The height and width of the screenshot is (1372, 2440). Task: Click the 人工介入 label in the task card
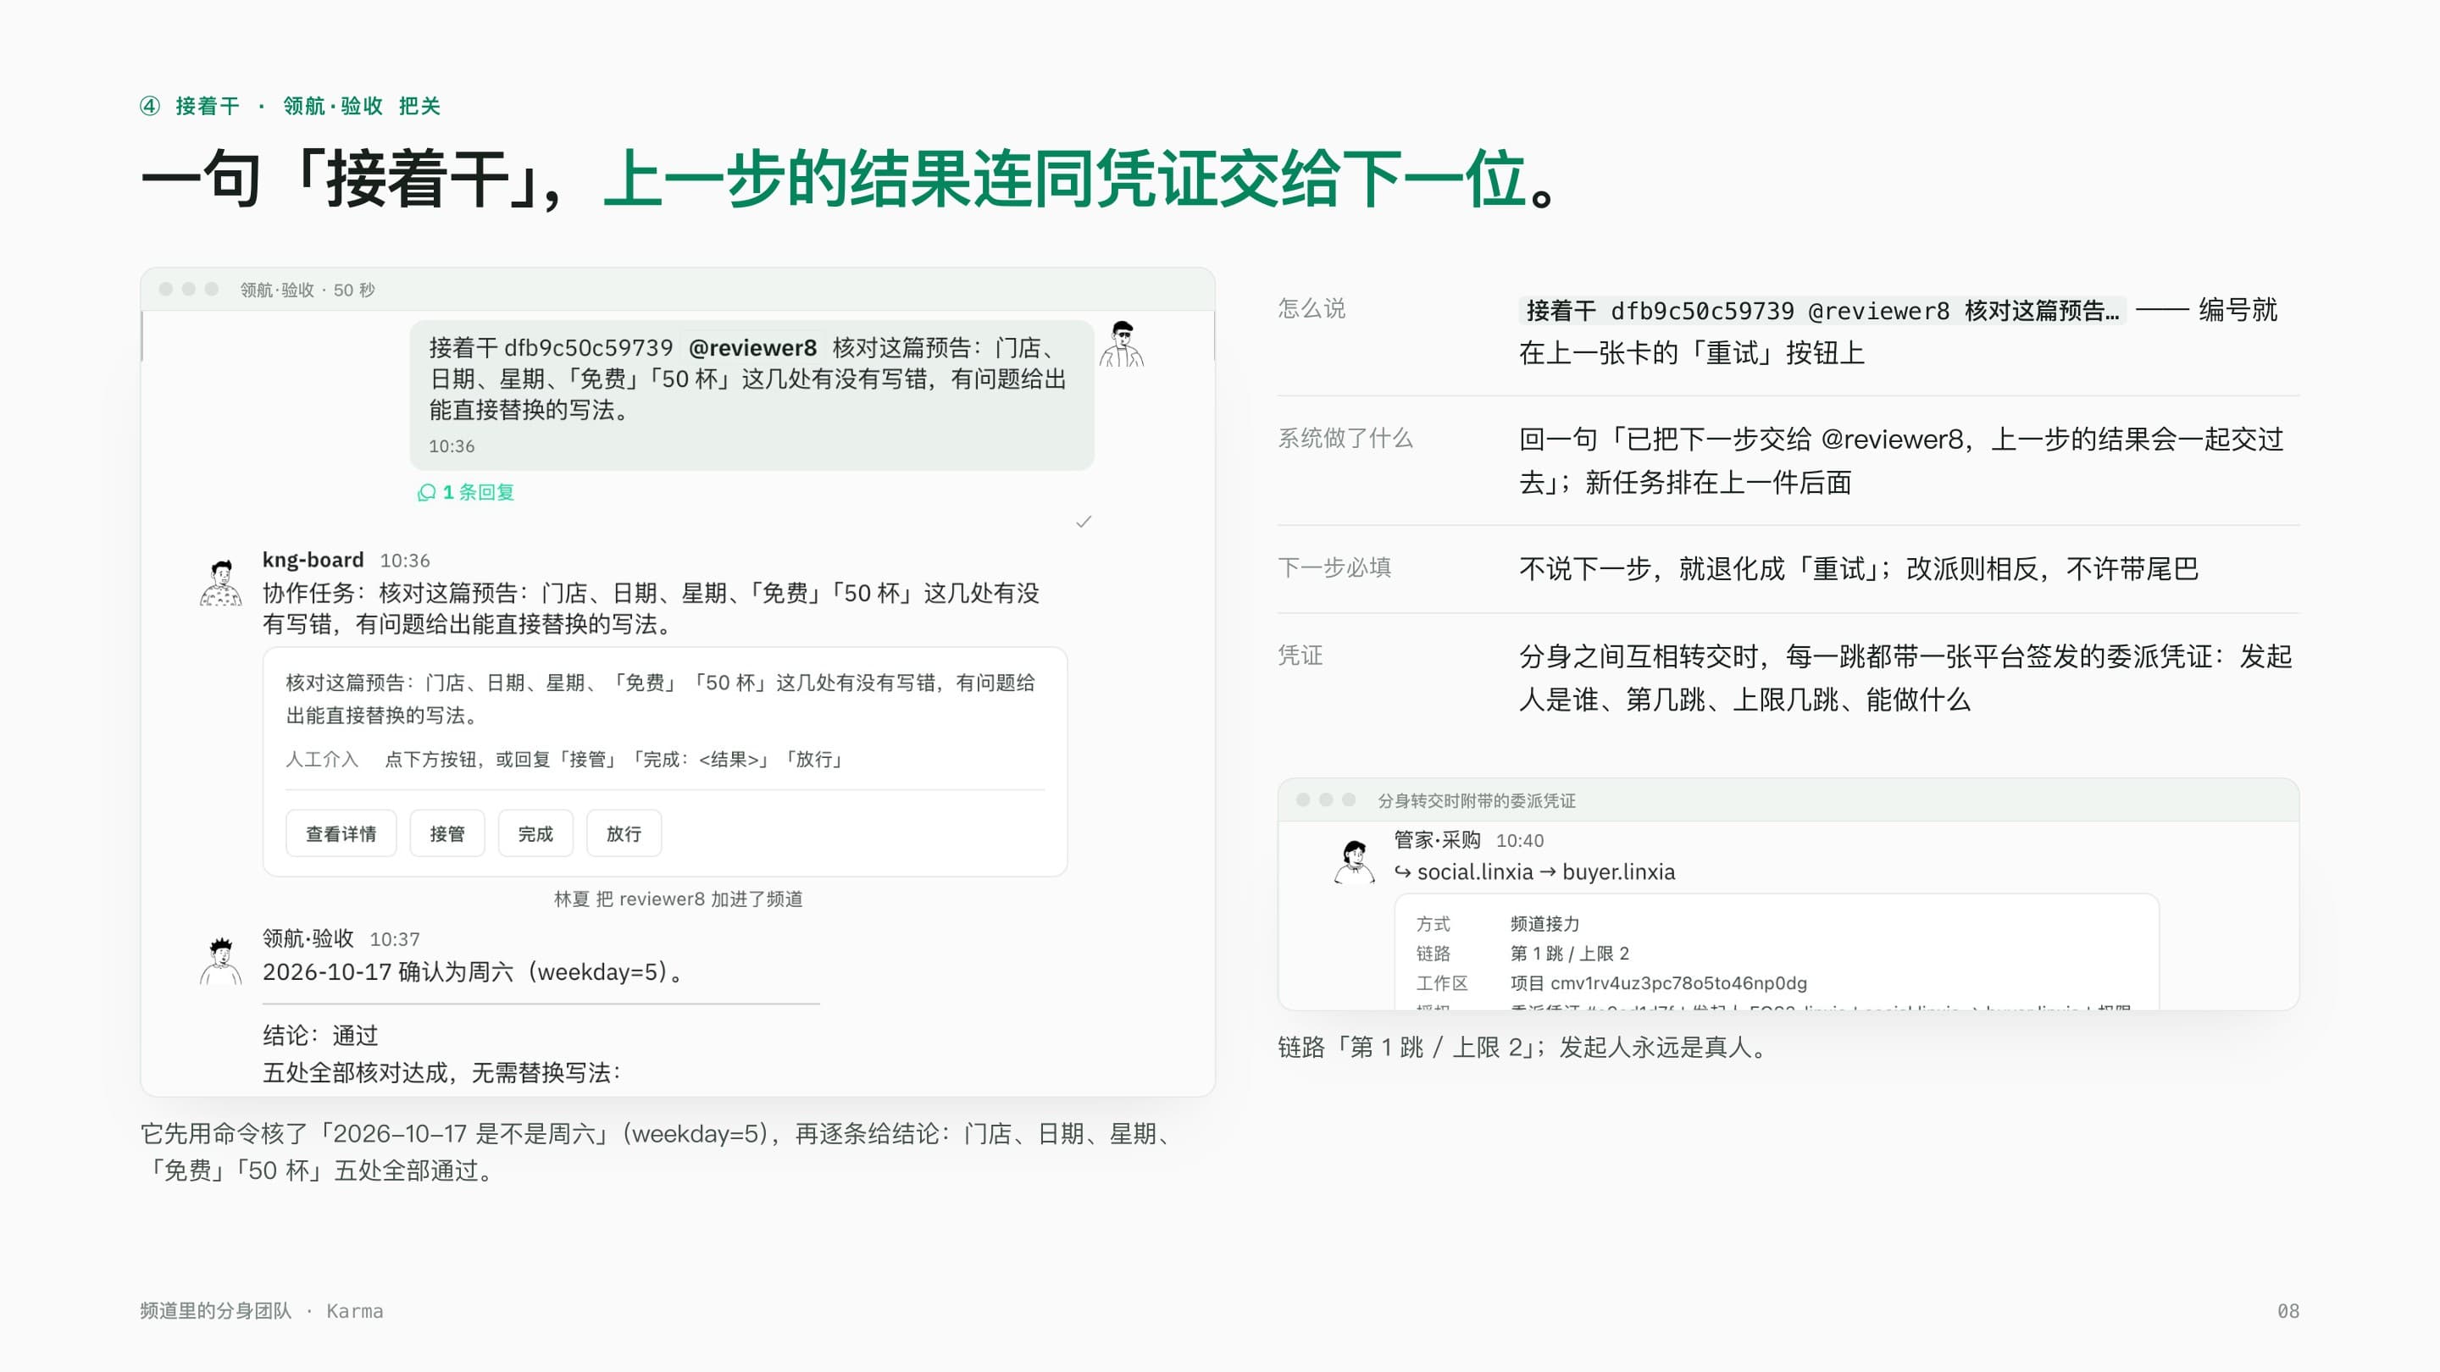pyautogui.click(x=322, y=760)
